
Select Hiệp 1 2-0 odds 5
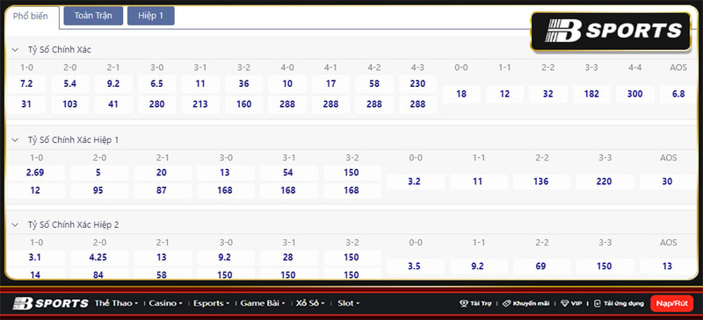(98, 173)
